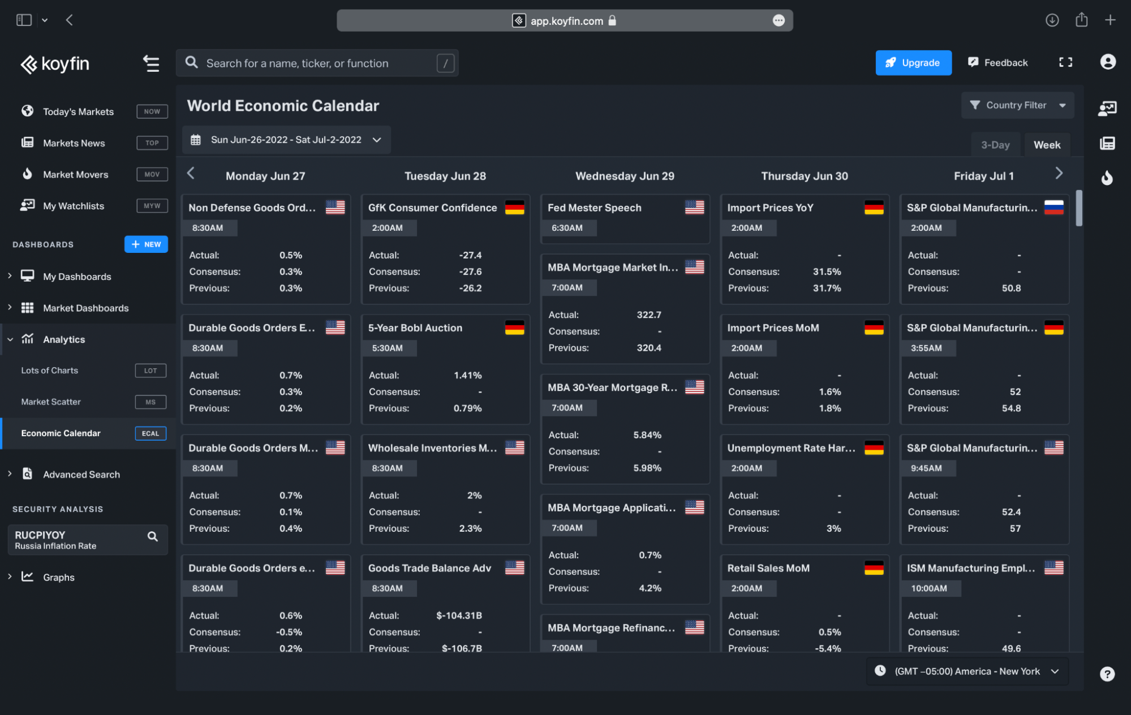Open Today's Markets
1131x715 pixels.
pos(78,111)
